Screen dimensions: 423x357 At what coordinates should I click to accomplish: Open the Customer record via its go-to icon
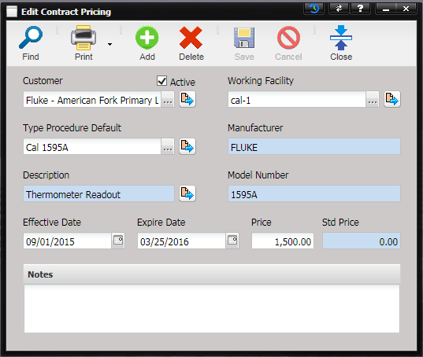tap(187, 99)
